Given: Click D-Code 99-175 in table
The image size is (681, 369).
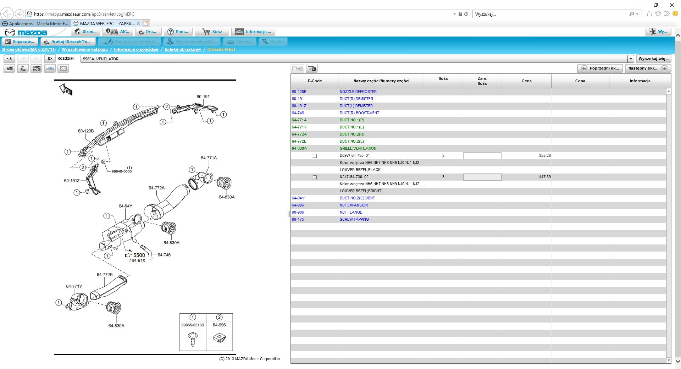Looking at the screenshot, I should (298, 219).
